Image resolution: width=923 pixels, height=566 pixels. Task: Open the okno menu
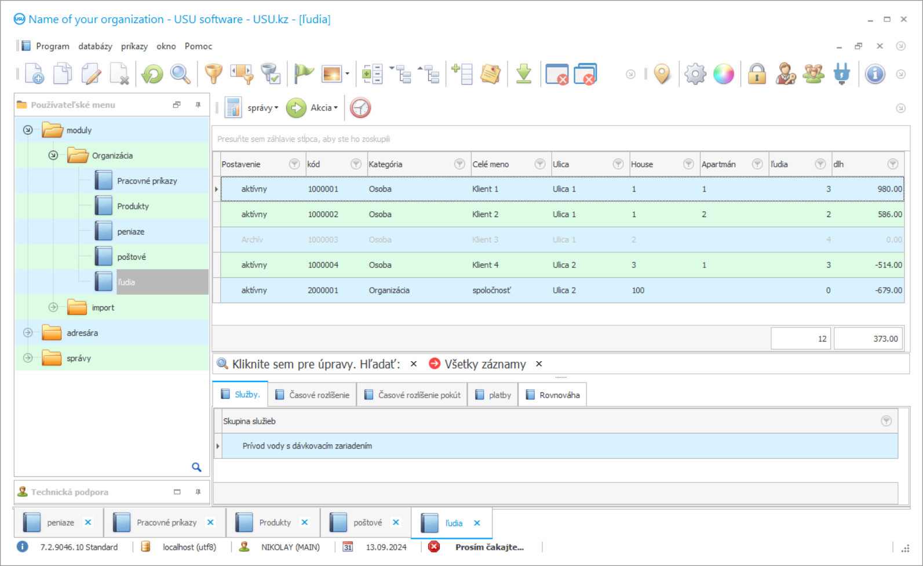166,46
